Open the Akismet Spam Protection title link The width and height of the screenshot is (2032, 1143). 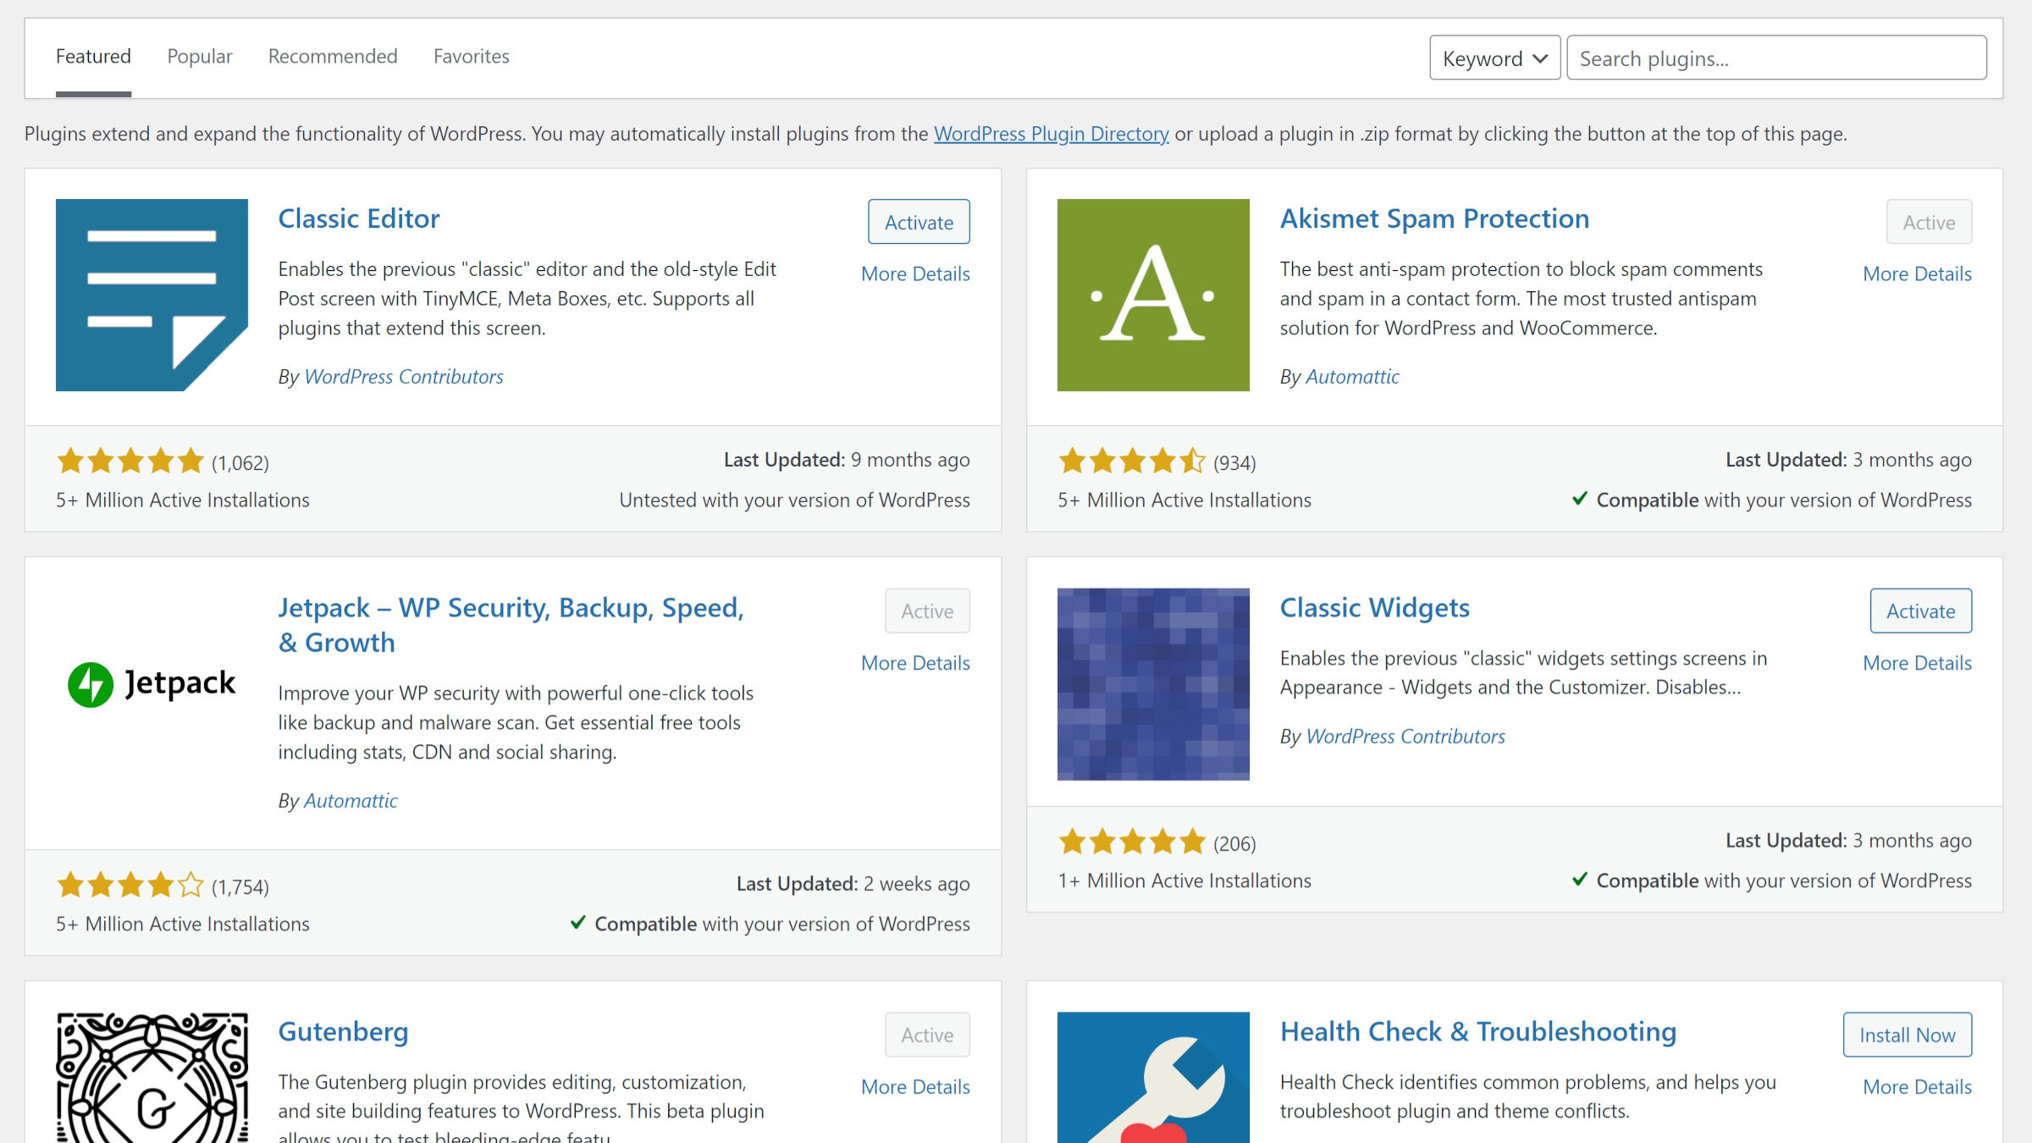[x=1434, y=218]
